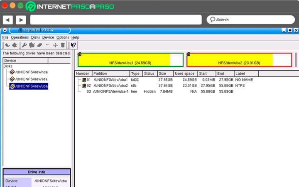Select the /UNIONFS/dev/hda disk
Screen dimensions: 299x187
click(x=32, y=72)
